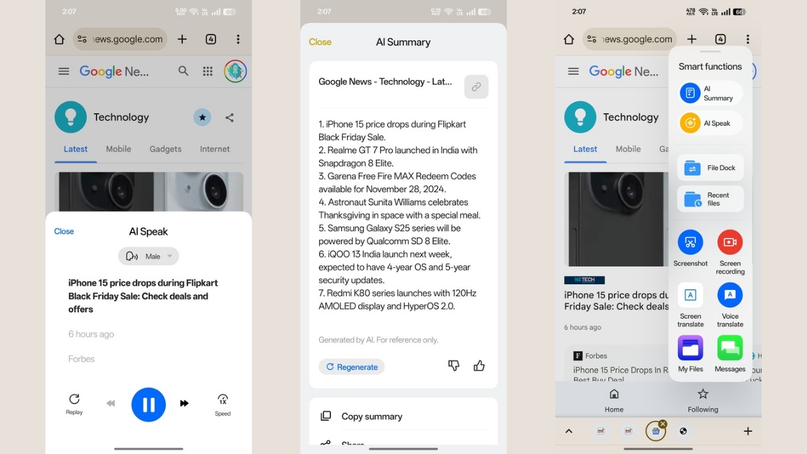The width and height of the screenshot is (807, 454).
Task: Switch to the Gadgets news tab
Action: point(165,149)
